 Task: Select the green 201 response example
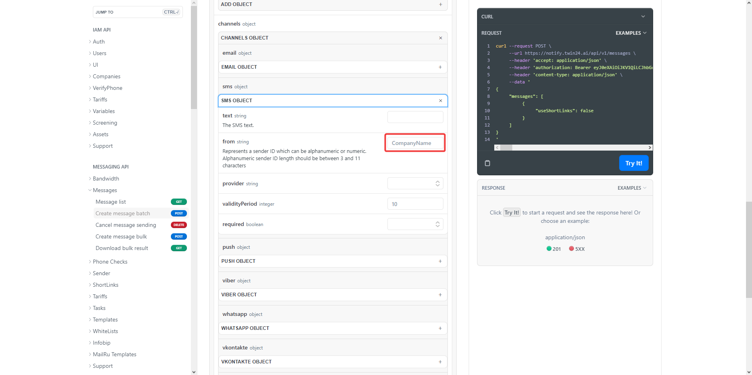[553, 249]
